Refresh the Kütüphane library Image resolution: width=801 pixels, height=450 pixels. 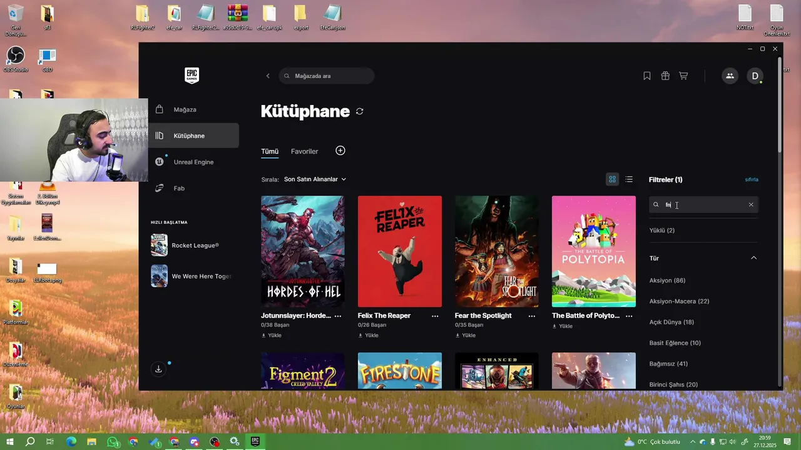(x=360, y=111)
